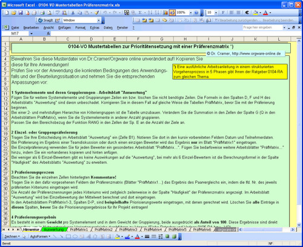Open the fill color dropdown arrow in the formatting toolbar
The height and width of the screenshot is (247, 303).
[260, 13]
